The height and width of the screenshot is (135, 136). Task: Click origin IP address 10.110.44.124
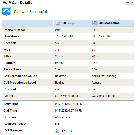point(64,36)
